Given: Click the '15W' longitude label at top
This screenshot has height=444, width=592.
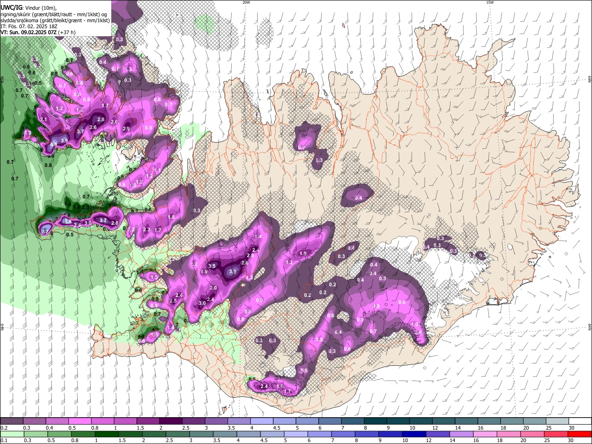Looking at the screenshot, I should [490, 2].
